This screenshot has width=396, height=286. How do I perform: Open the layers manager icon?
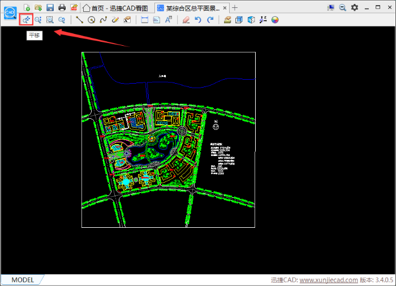click(227, 20)
